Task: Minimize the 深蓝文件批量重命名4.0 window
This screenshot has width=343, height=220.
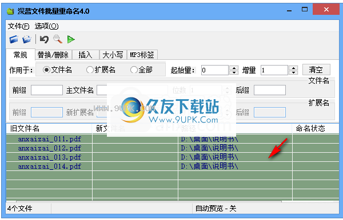Action: tap(289, 10)
